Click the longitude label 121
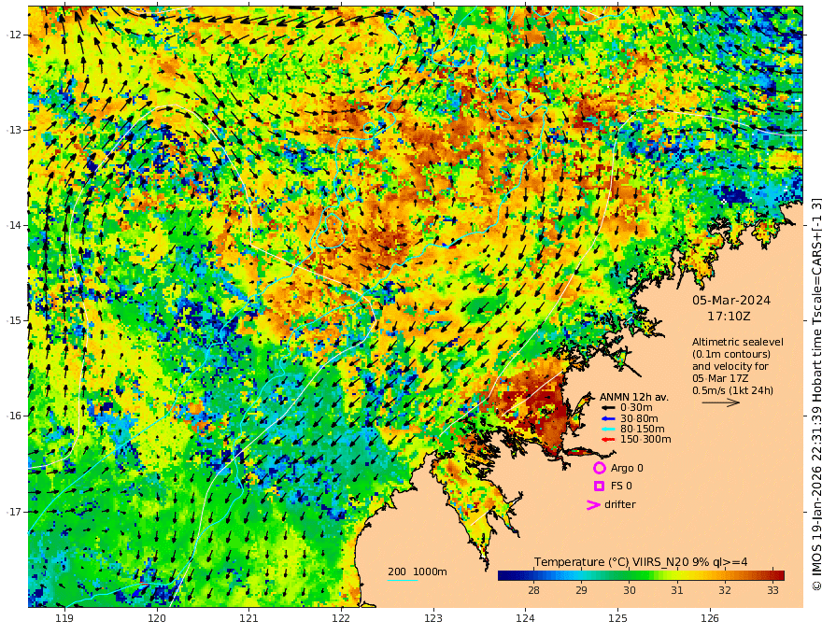The height and width of the screenshot is (635, 822). point(249,618)
